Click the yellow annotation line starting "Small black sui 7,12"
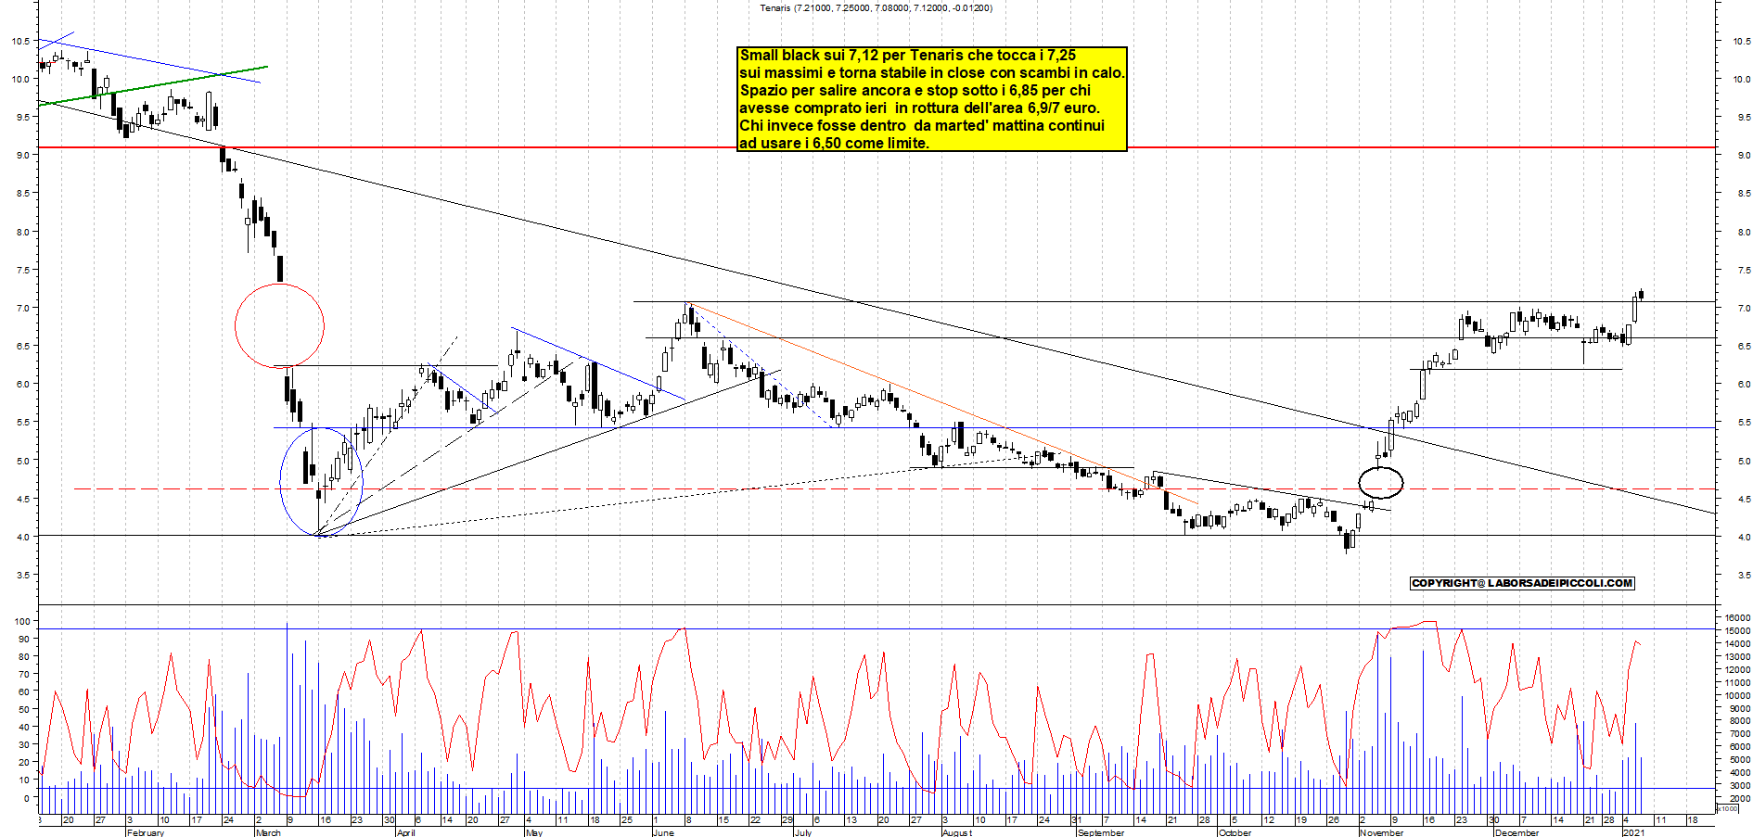Image resolution: width=1753 pixels, height=837 pixels. pos(907,56)
